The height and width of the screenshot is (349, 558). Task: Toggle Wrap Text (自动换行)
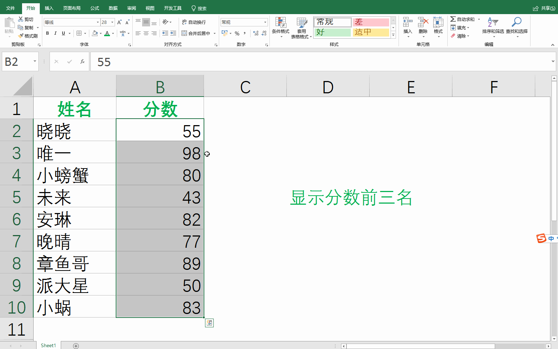pos(194,22)
